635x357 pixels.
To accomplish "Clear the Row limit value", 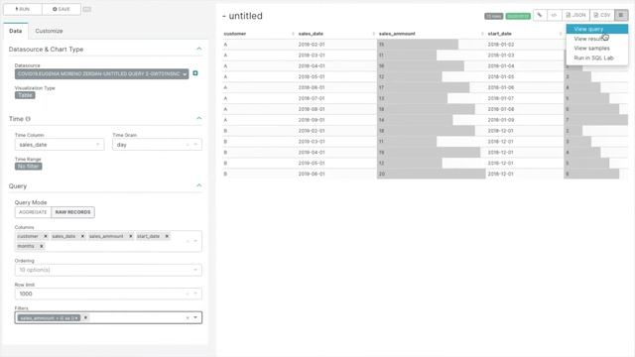I will tap(188, 294).
